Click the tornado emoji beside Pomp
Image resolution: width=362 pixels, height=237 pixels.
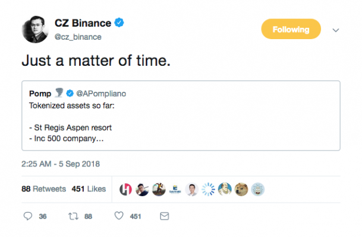point(59,93)
